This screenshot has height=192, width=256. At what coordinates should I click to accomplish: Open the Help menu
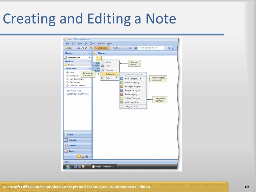(110, 43)
